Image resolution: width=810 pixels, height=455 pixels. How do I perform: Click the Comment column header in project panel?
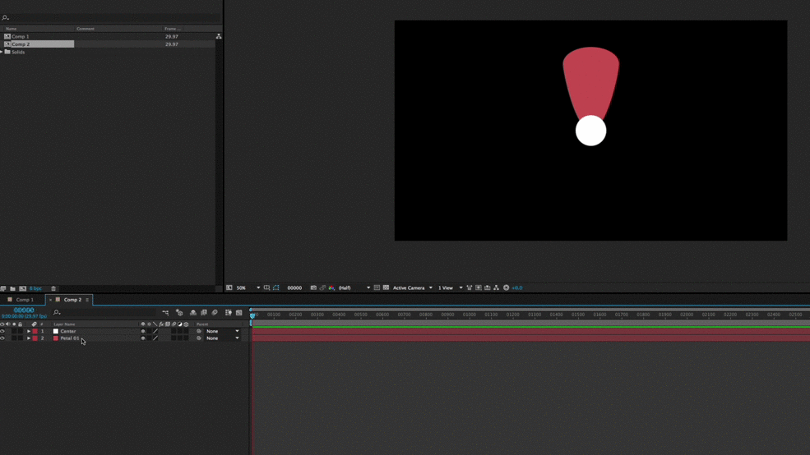(x=86, y=29)
